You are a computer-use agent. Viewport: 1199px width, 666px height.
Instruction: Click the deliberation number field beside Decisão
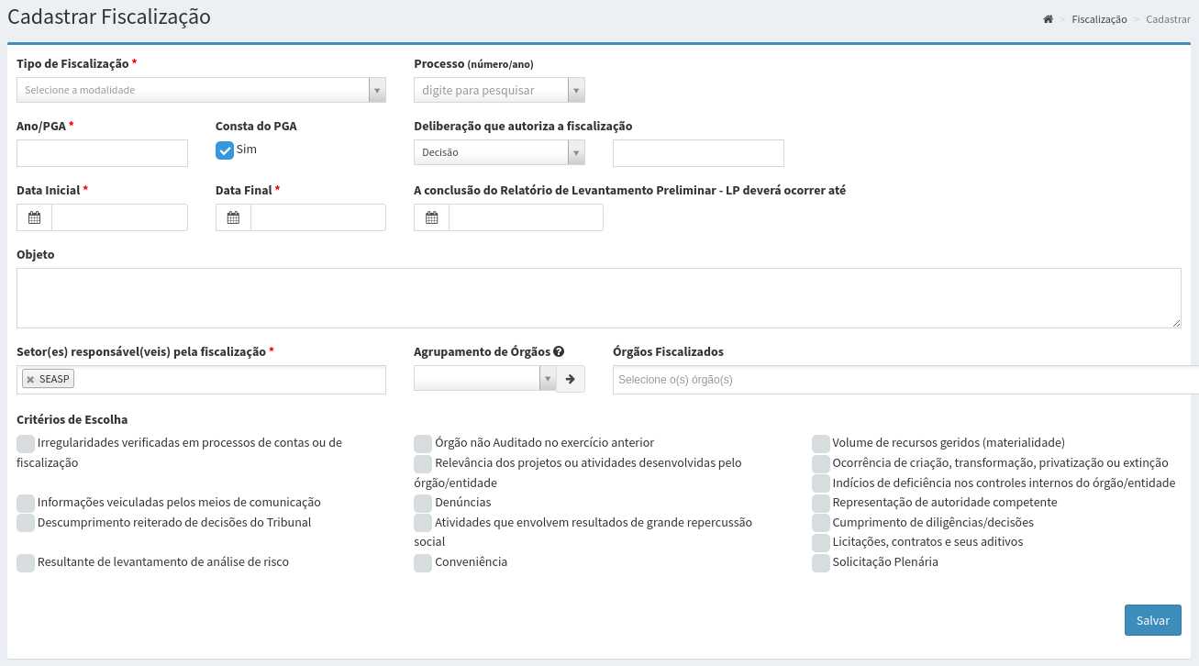(698, 153)
